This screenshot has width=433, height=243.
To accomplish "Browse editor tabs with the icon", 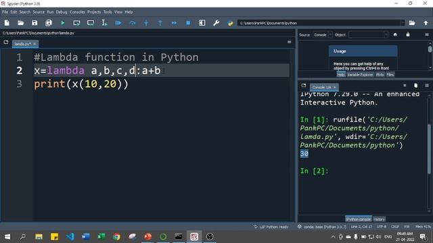I will click(x=6, y=42).
